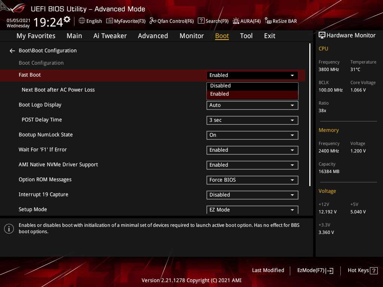Click the Hot Keys button text
Screen dimensions: 383x287
pos(358,271)
